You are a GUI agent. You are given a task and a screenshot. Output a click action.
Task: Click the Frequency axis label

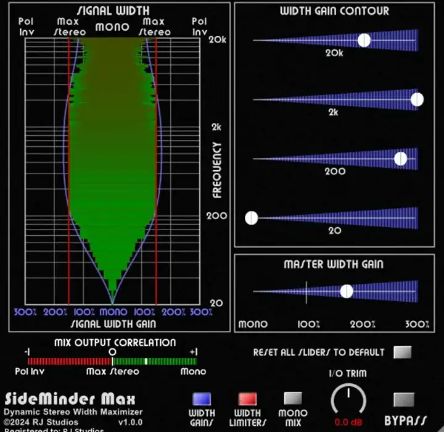tap(217, 170)
